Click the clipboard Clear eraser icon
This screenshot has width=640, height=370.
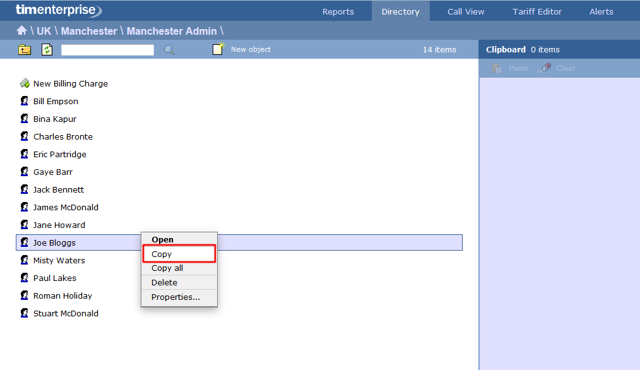click(544, 68)
